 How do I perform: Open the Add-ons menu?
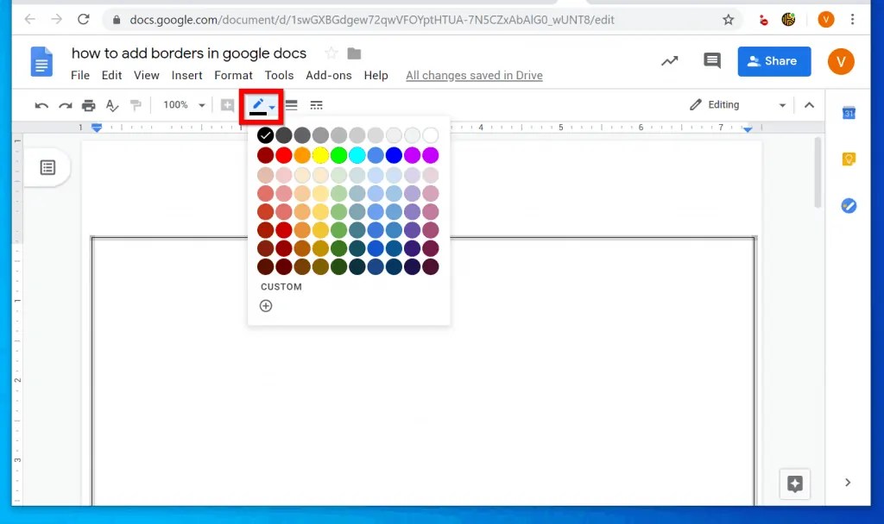click(x=329, y=75)
